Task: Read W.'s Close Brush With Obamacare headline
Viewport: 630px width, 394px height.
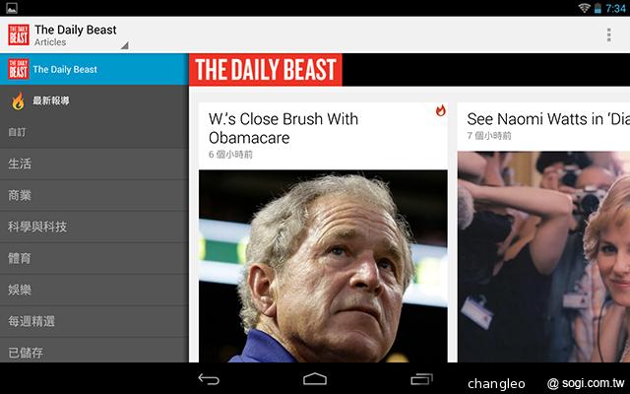Action: point(283,128)
